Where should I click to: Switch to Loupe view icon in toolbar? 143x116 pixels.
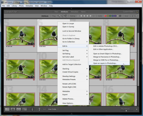click(x=13, y=109)
